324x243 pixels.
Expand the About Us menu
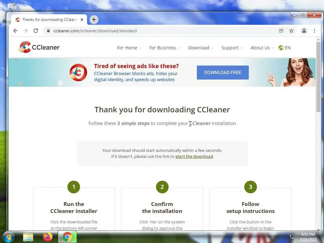pos(262,48)
